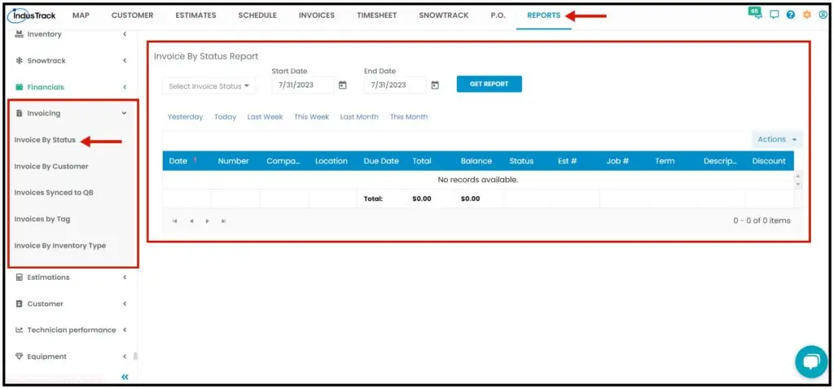The height and width of the screenshot is (389, 834).
Task: Go to the SCHEDULE tab
Action: click(x=257, y=15)
